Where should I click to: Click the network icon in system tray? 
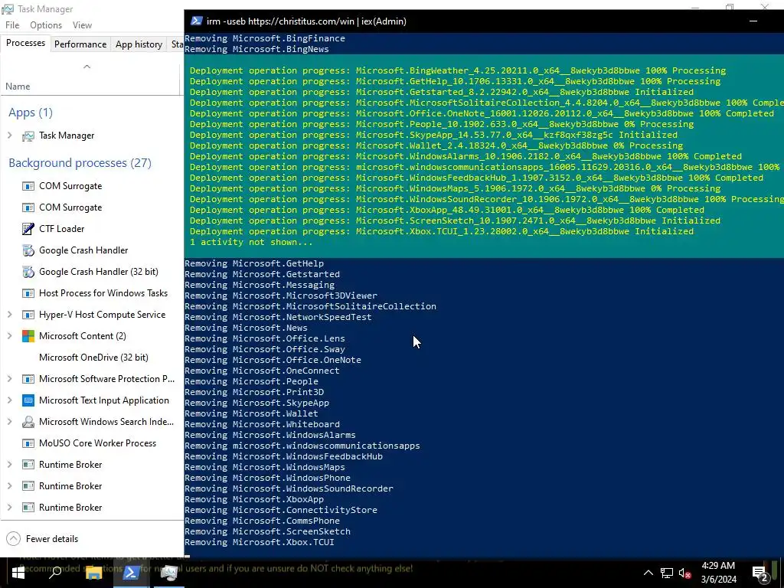[667, 573]
